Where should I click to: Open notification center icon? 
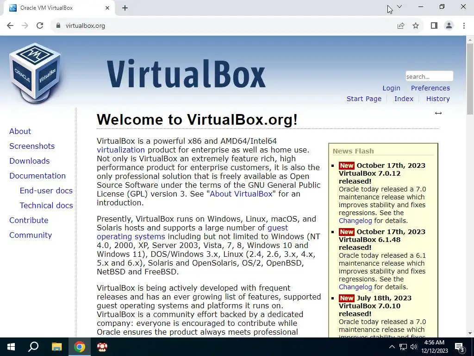click(x=460, y=347)
